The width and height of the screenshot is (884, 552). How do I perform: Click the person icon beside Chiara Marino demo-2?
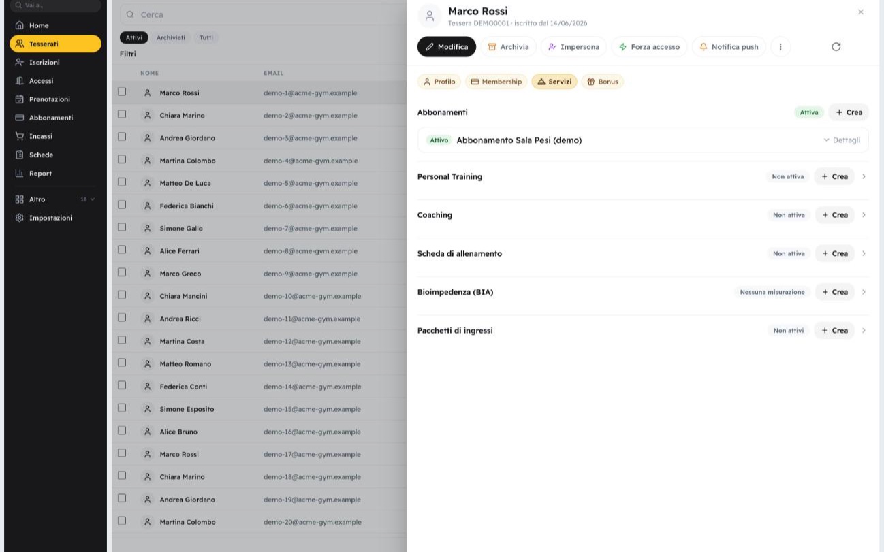pos(147,116)
